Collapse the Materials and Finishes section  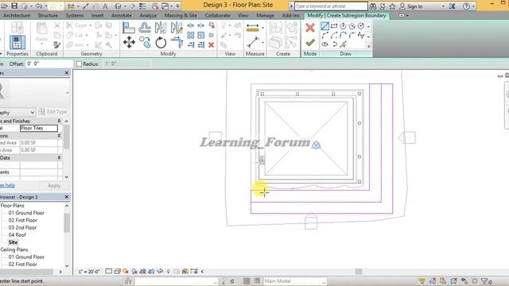(59, 121)
